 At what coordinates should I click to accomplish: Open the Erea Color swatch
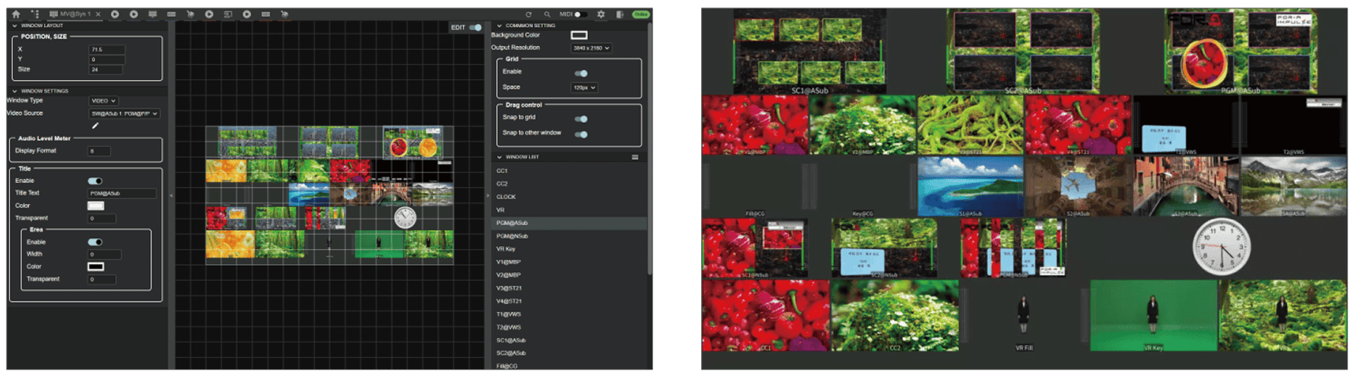coord(95,267)
